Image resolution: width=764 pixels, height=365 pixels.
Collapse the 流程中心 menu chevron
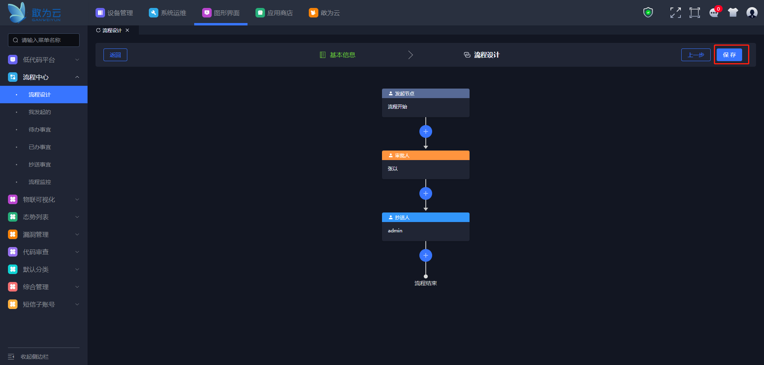click(77, 77)
